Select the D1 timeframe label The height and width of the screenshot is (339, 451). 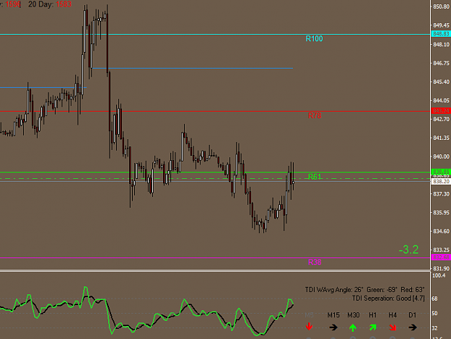[413, 315]
